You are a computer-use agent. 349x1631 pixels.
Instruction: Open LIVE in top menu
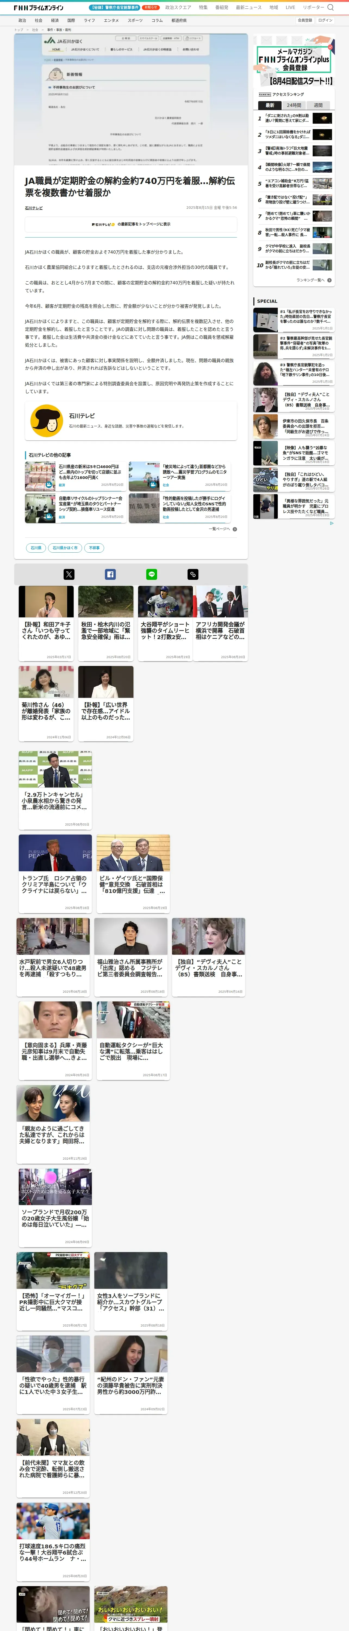coord(290,8)
